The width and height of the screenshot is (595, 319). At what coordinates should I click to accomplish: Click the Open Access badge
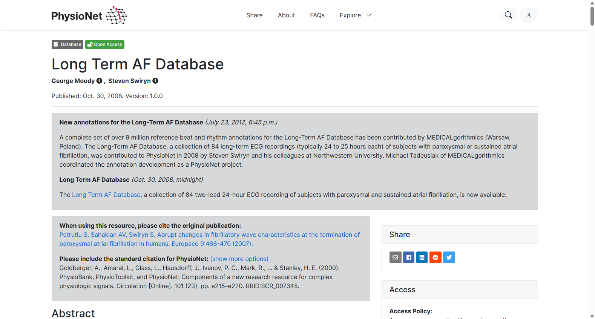tap(105, 44)
